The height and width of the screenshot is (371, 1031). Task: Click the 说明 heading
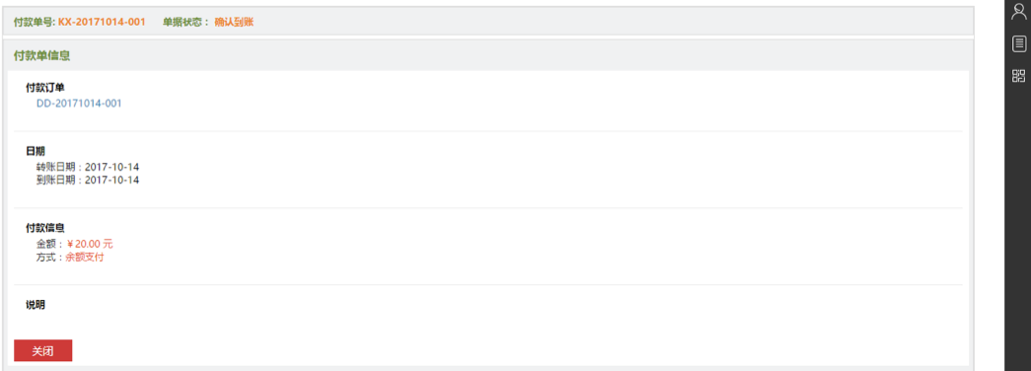click(35, 305)
